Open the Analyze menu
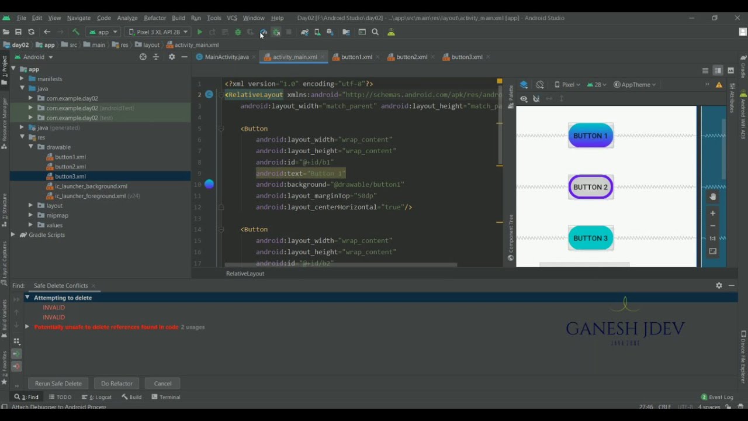Screen dimensions: 748x421 pos(127,18)
